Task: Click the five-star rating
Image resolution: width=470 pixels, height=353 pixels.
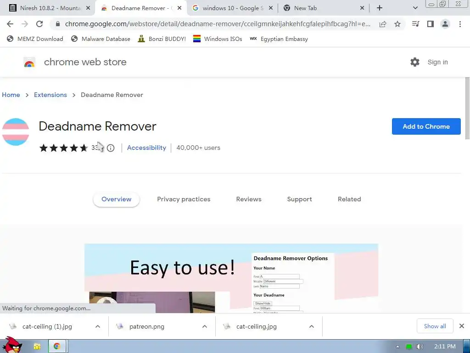Action: (63, 148)
